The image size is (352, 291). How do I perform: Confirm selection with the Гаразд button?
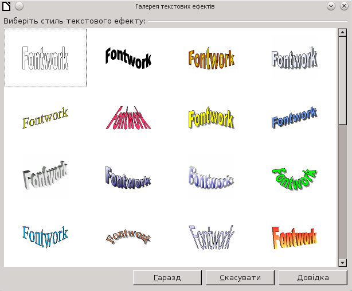[x=167, y=278]
